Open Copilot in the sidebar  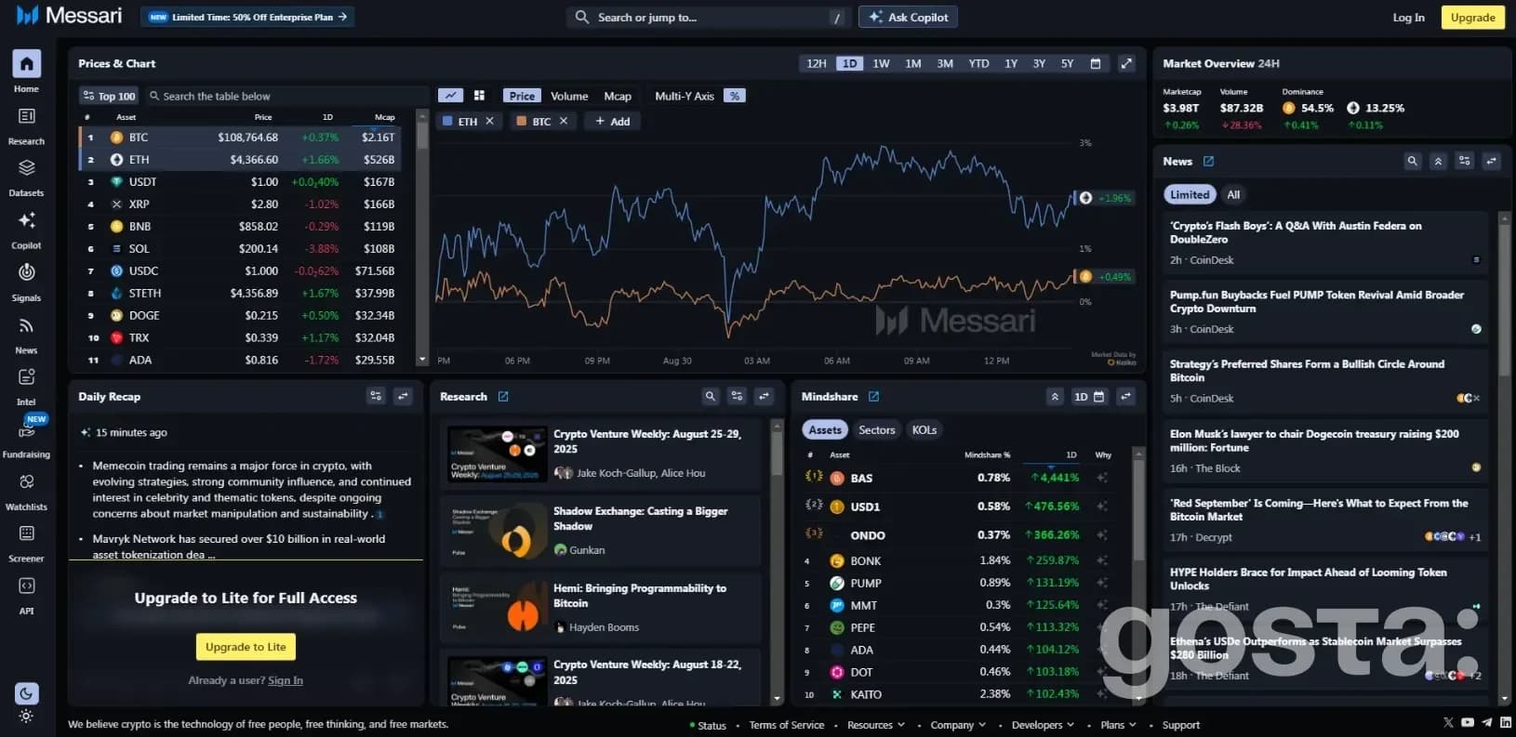point(26,230)
